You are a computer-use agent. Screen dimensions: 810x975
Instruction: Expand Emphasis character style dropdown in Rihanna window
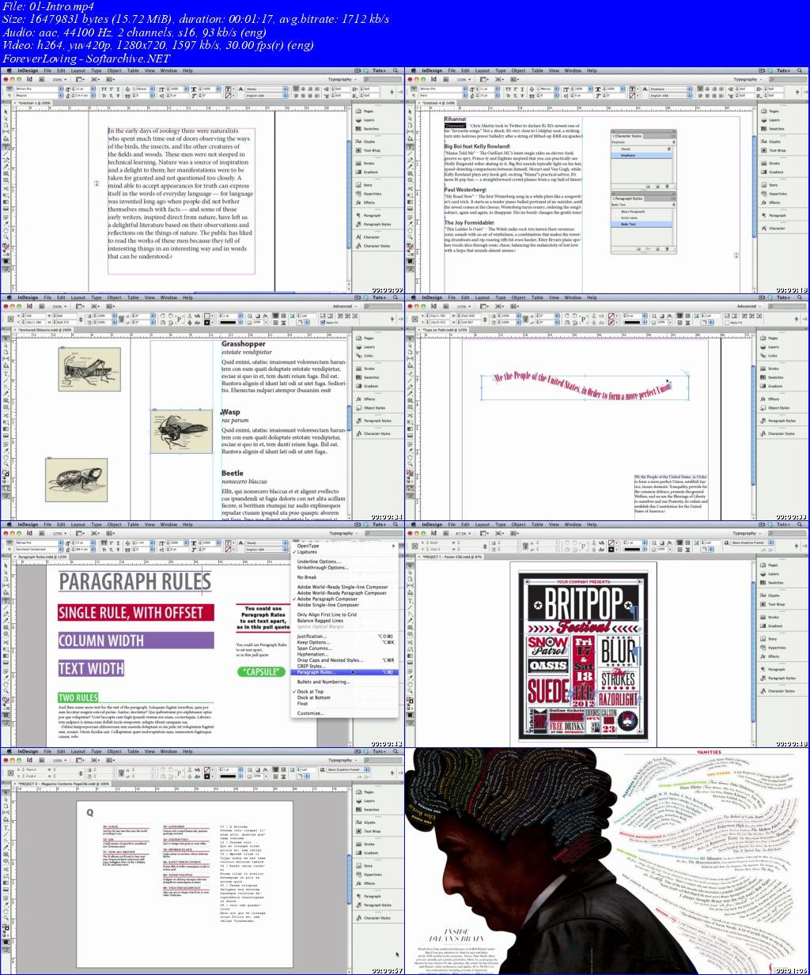pyautogui.click(x=690, y=89)
